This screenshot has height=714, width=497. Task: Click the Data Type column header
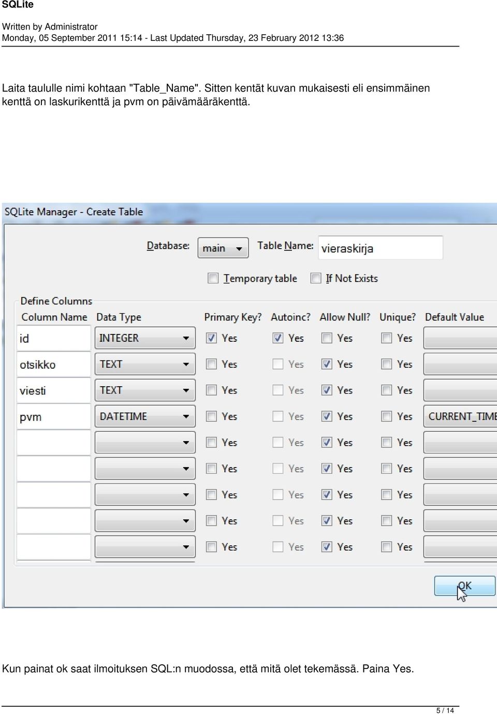tap(119, 317)
